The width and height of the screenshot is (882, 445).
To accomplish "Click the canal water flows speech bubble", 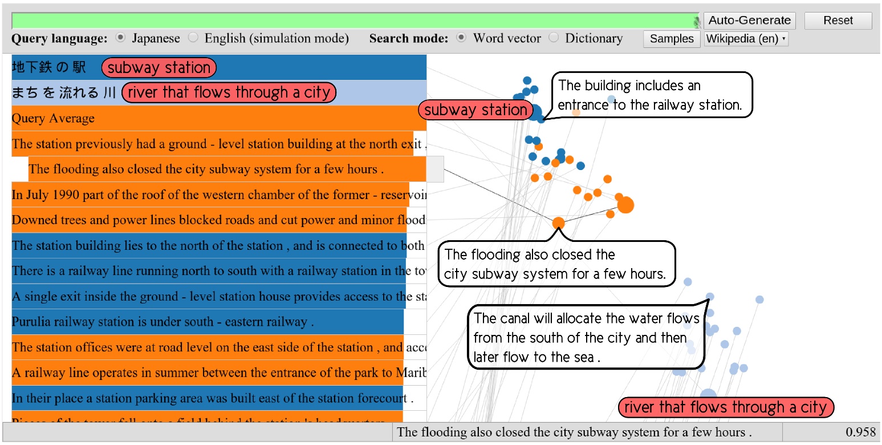I will [586, 337].
